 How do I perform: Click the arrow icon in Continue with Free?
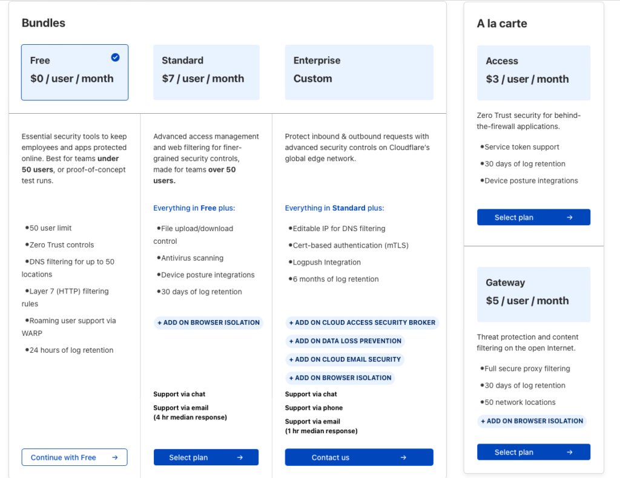115,457
